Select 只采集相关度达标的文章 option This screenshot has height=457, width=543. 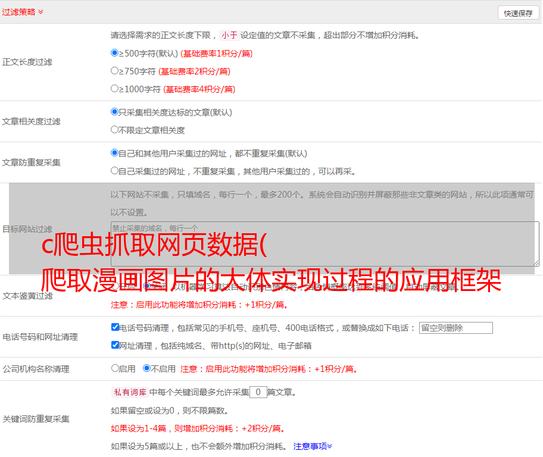(115, 112)
